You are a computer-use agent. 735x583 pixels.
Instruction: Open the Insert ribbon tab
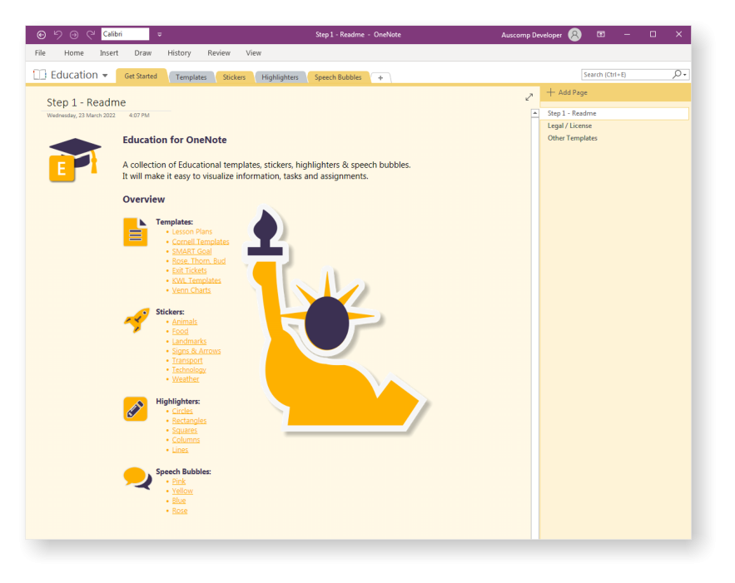pos(109,53)
